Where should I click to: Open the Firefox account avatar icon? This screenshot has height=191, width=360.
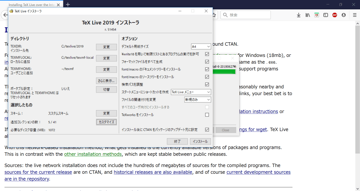point(343,15)
